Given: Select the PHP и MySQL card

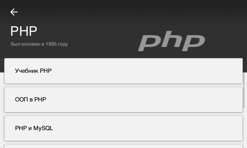Looking at the screenshot, I should tap(123, 128).
